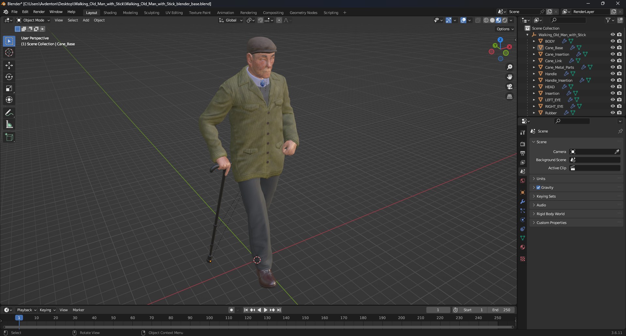Select the Scale tool

coord(9,88)
